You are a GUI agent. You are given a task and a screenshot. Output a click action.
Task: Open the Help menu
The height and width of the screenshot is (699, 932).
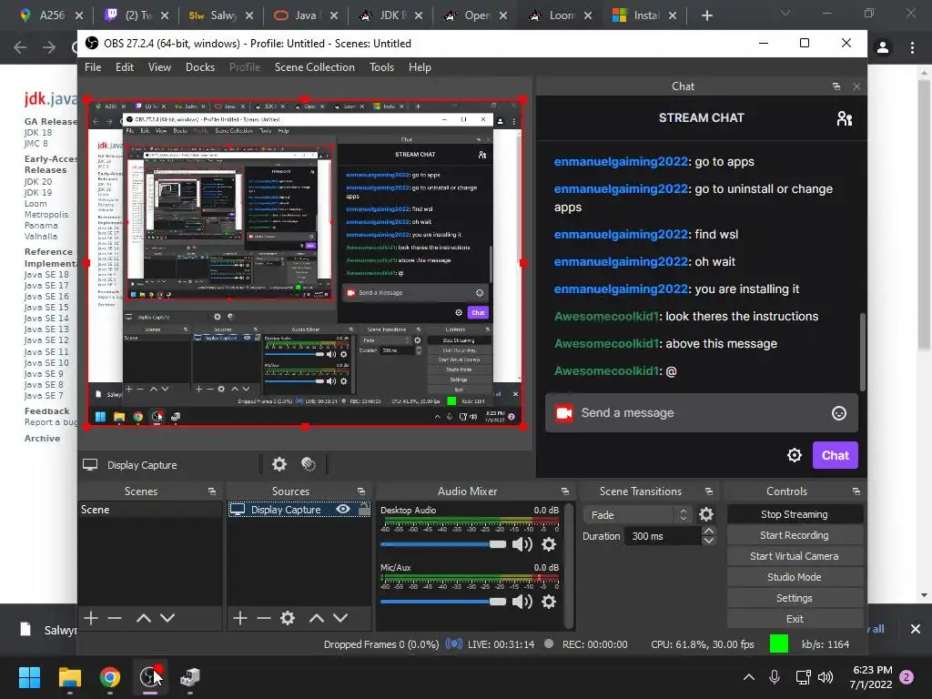click(x=420, y=67)
